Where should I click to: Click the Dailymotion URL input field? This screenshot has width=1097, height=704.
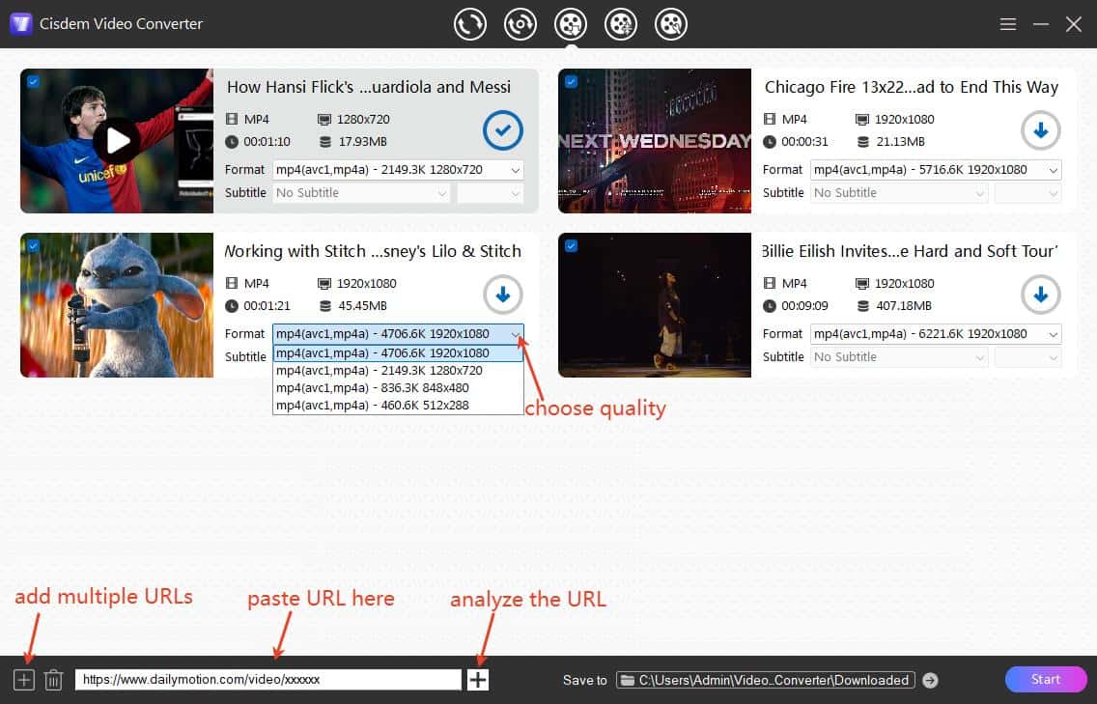point(270,679)
